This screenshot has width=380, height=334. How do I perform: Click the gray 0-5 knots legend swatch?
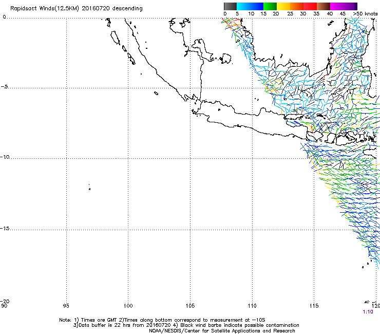230,6
